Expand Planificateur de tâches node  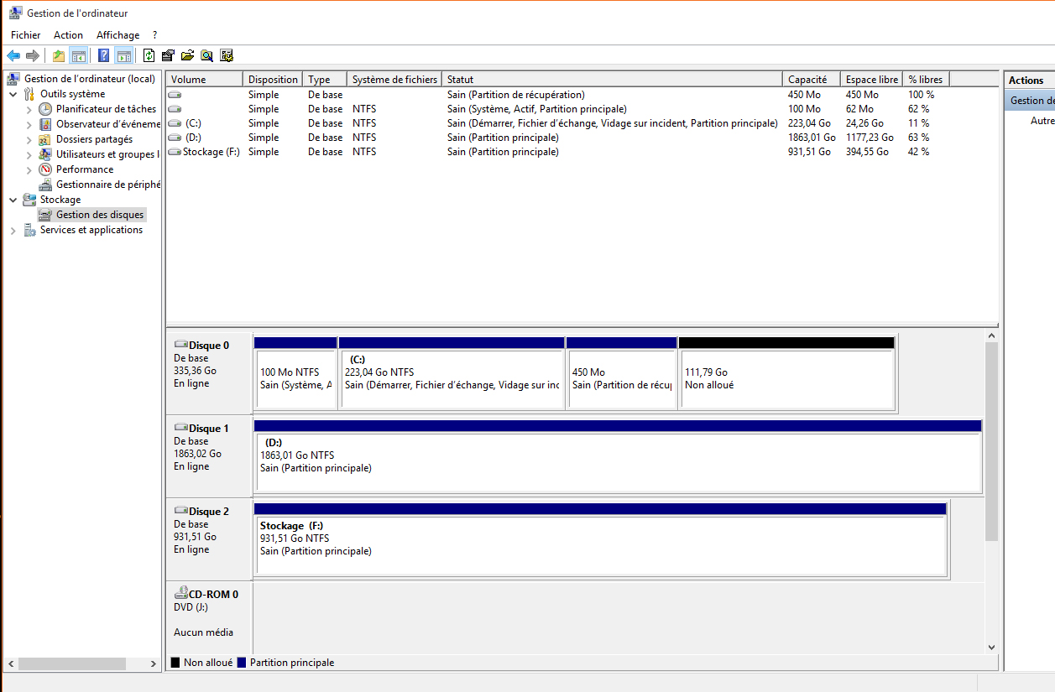[29, 109]
